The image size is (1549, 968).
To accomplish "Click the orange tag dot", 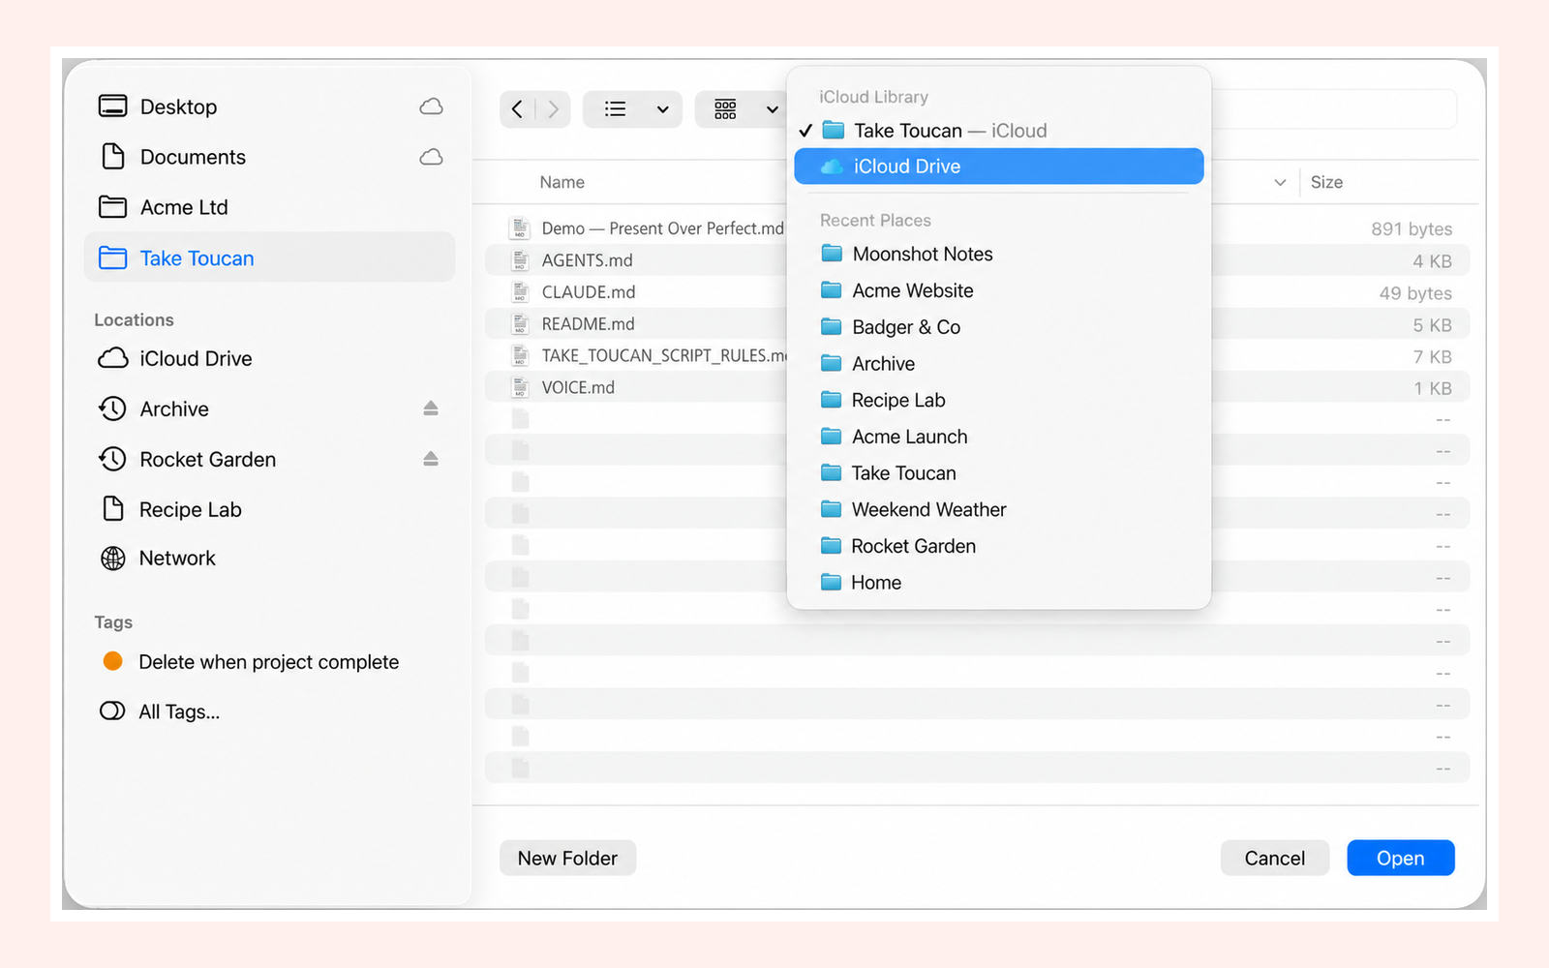I will click(x=113, y=661).
